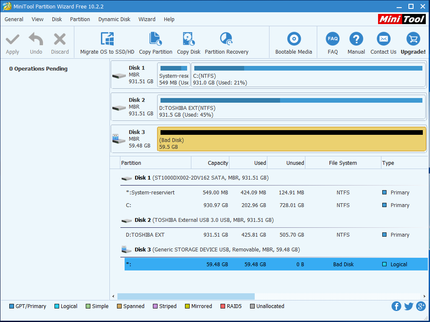This screenshot has width=430, height=322.
Task: Open the Help menu
Action: (169, 19)
